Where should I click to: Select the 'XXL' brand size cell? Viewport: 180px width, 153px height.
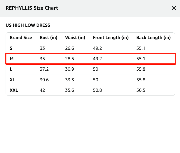pos(14,90)
